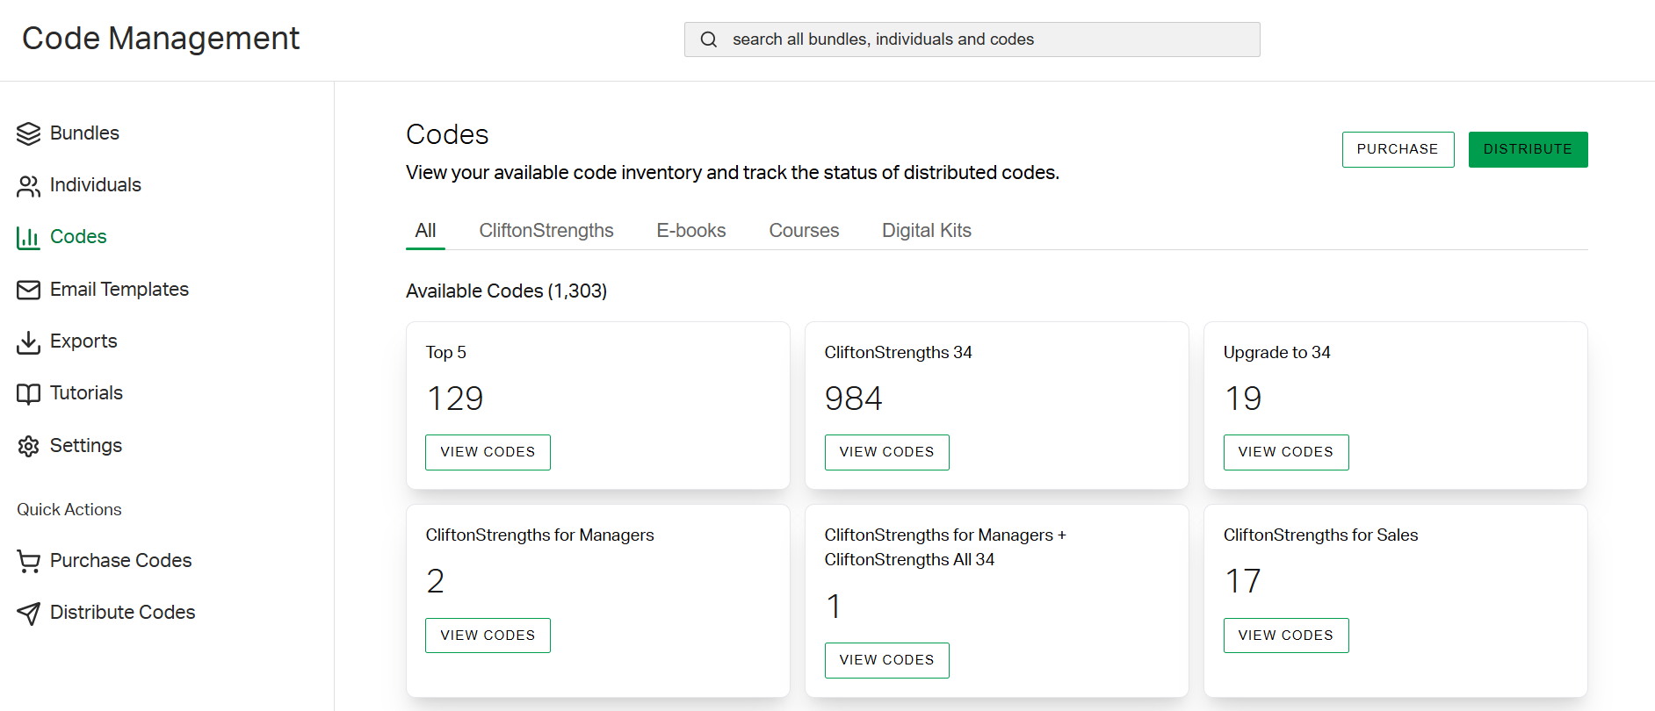Screen dimensions: 1655x711
Task: Switch to the Courses tab
Action: pyautogui.click(x=804, y=230)
